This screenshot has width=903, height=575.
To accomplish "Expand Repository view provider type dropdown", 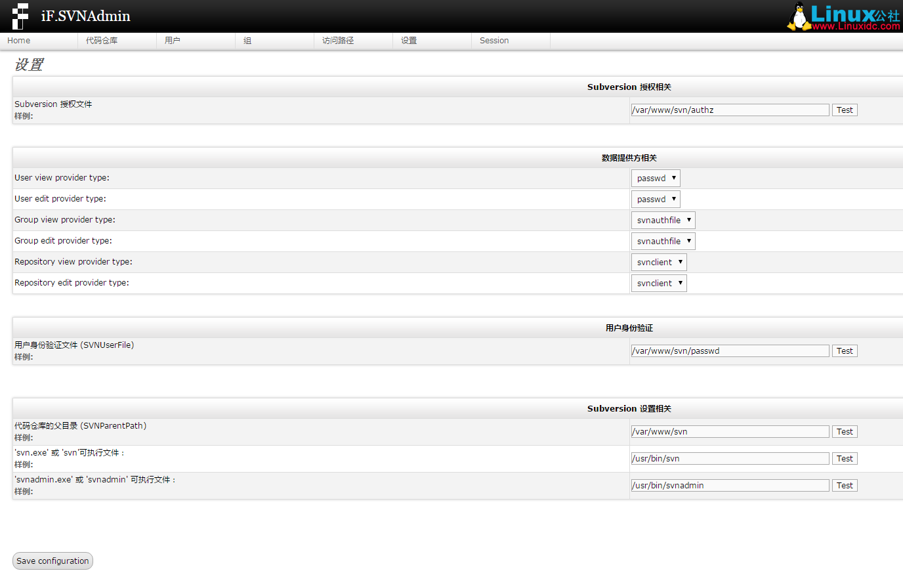I will [x=659, y=263].
